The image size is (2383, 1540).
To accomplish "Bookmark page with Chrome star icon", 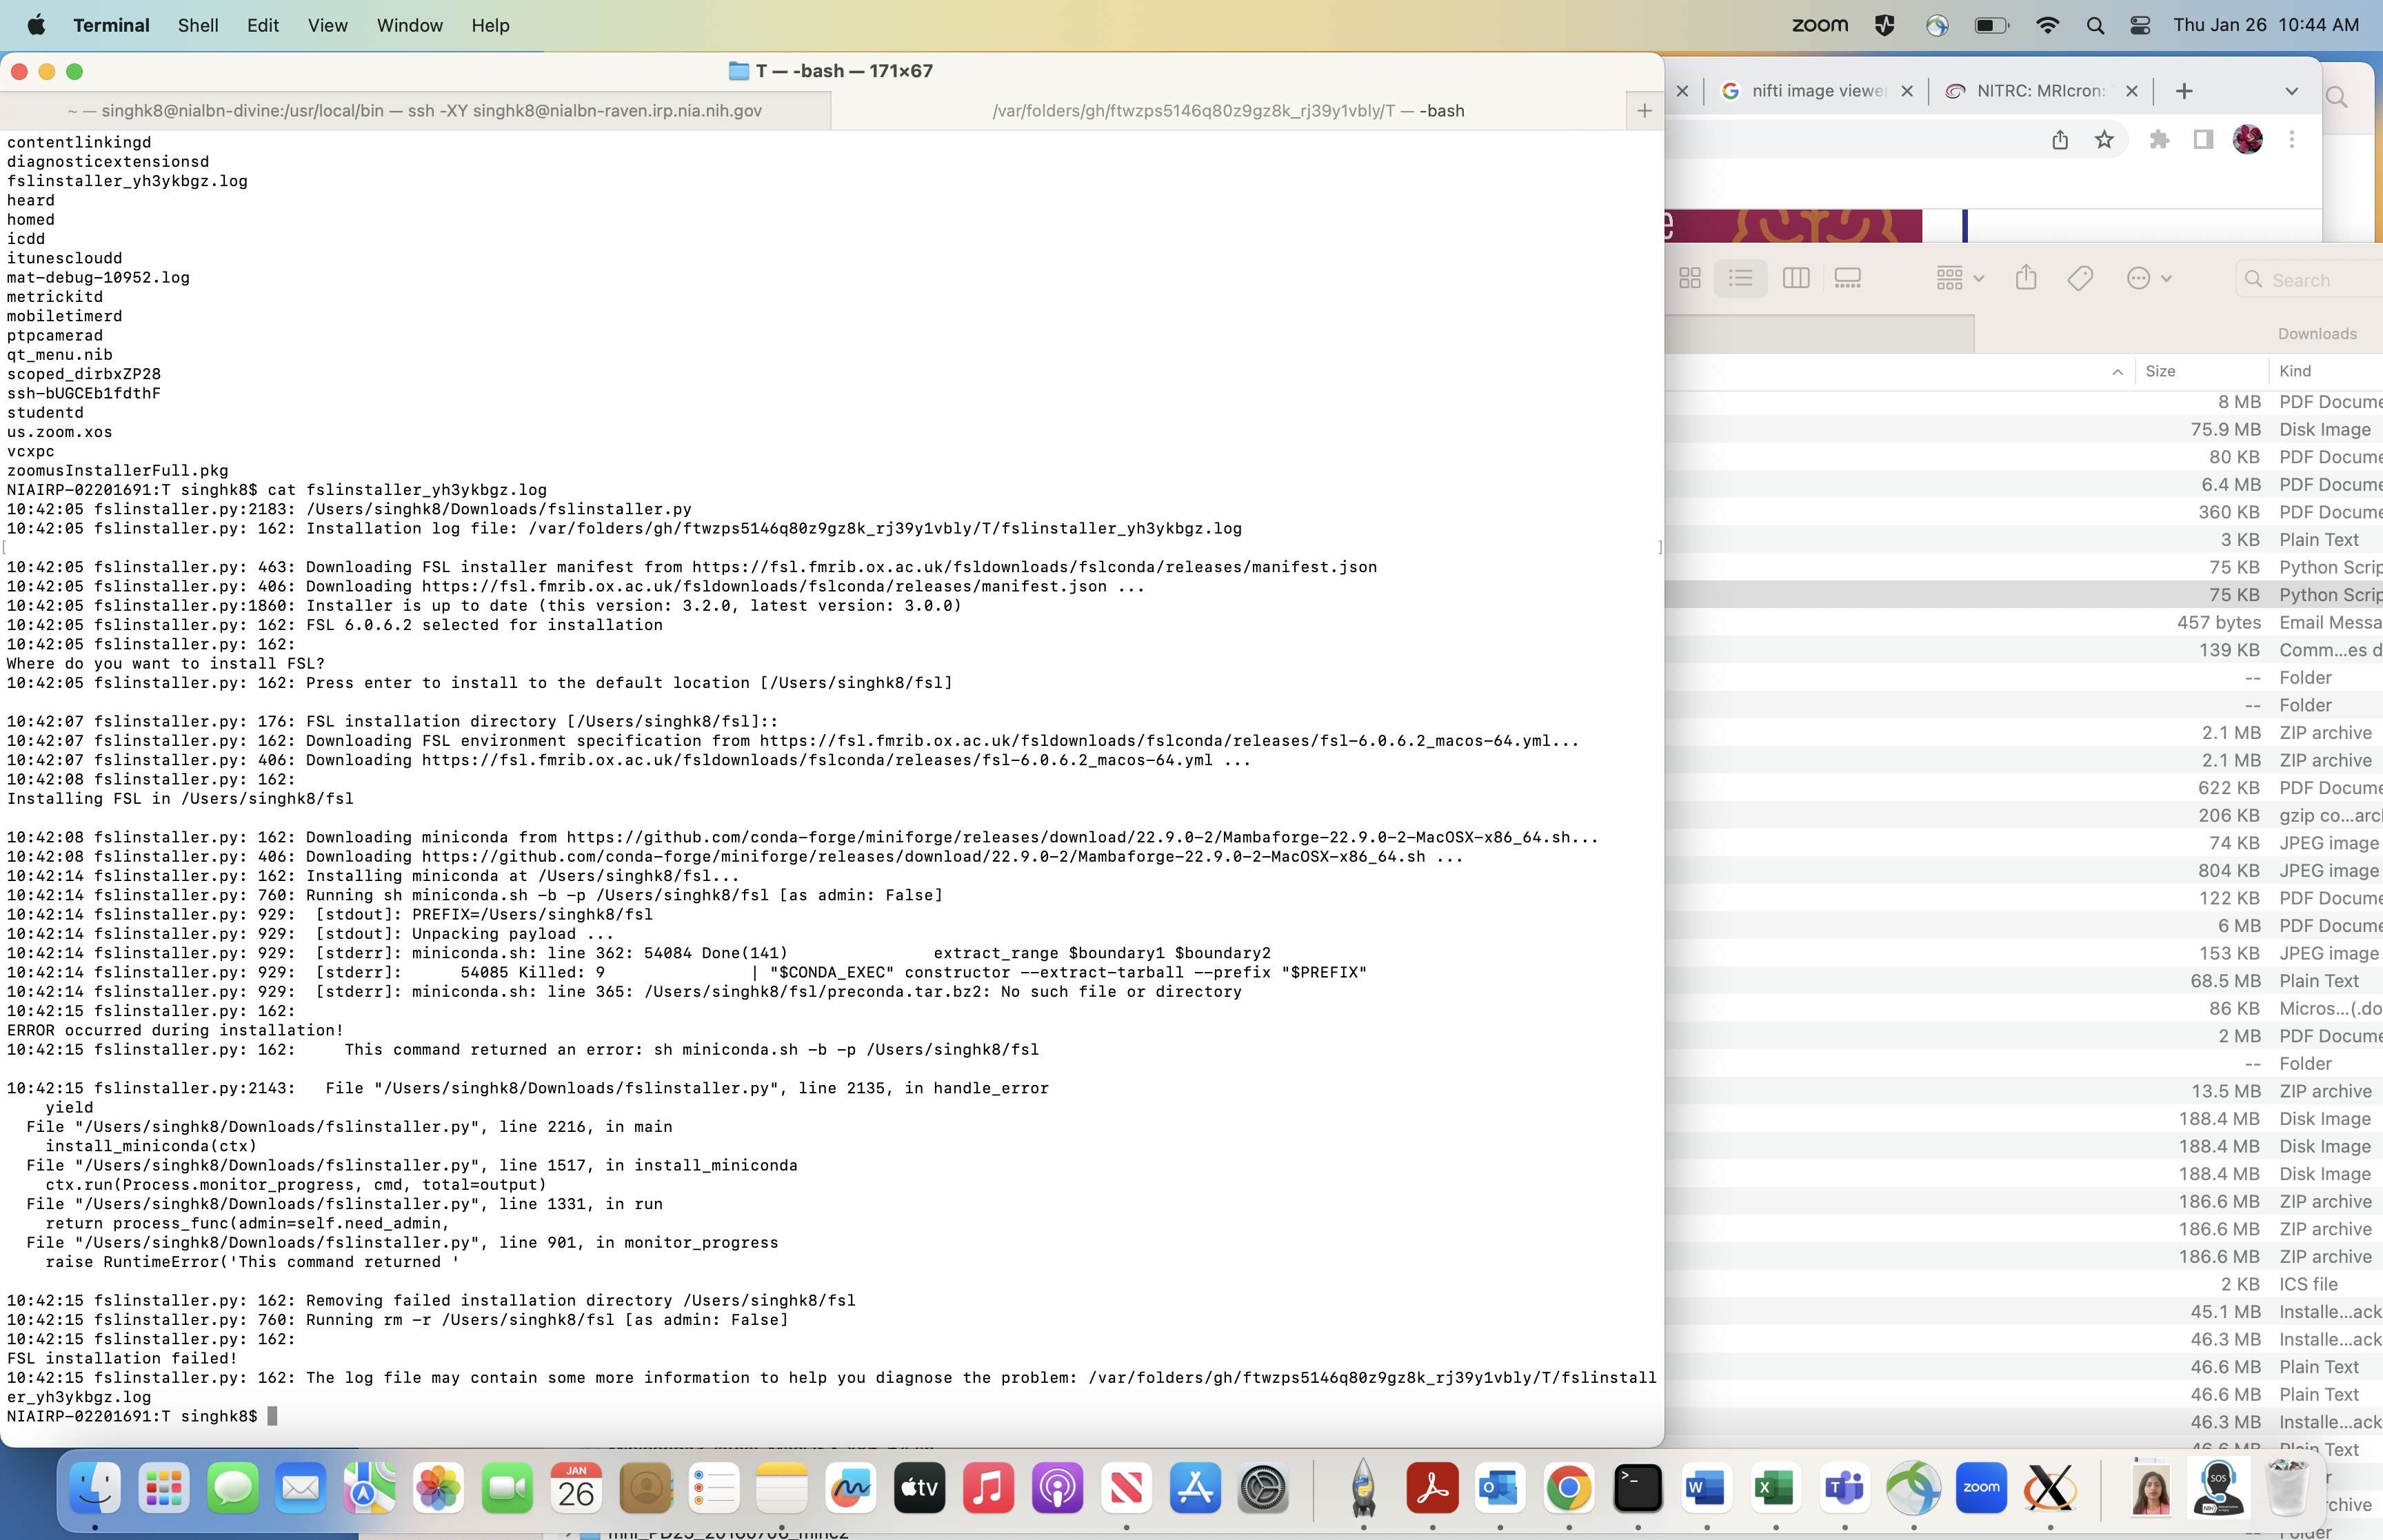I will (x=2104, y=140).
